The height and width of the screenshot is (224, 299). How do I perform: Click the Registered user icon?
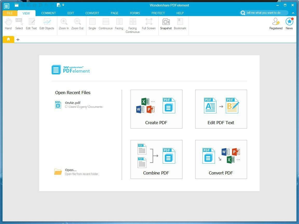click(276, 24)
